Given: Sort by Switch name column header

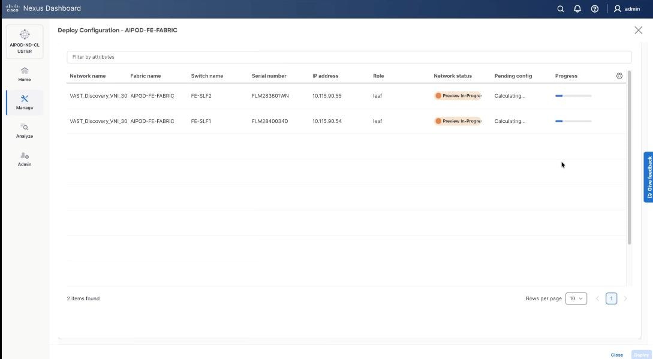Looking at the screenshot, I should click(x=207, y=76).
